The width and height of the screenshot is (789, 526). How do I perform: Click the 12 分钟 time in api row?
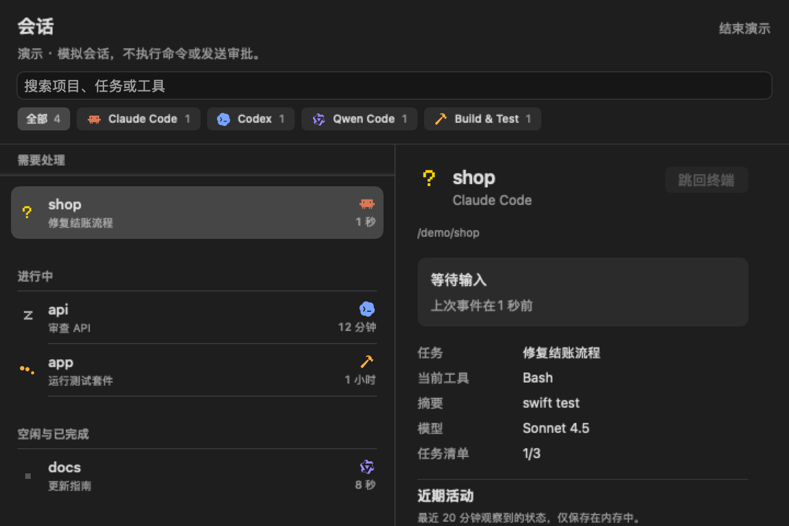coord(357,327)
